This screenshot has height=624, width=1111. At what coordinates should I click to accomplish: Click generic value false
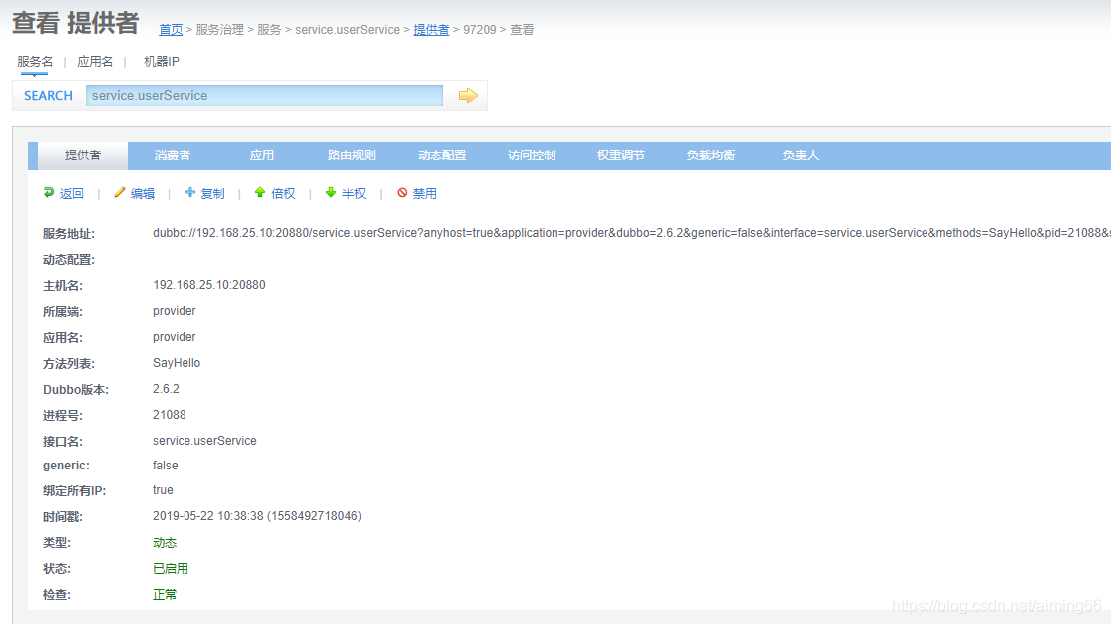coord(166,466)
